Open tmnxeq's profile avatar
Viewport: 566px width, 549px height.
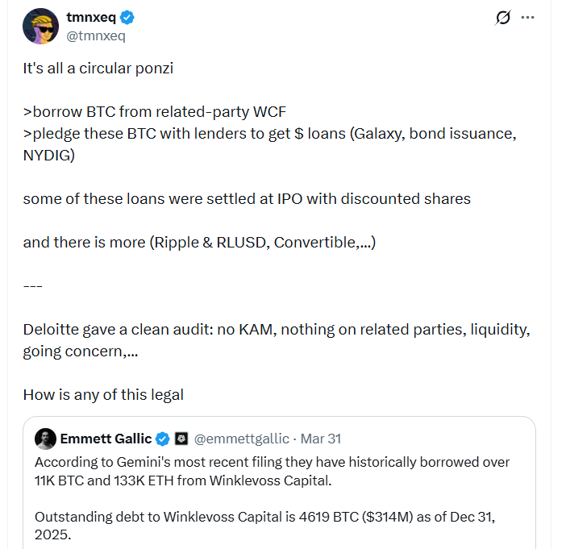pos(40,27)
